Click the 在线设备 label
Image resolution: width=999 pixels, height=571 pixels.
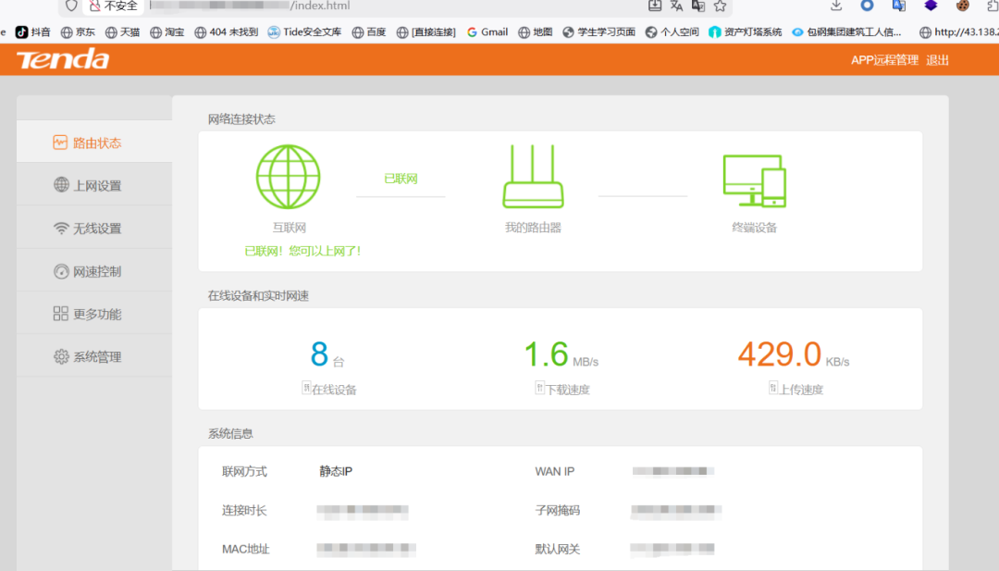(x=334, y=390)
